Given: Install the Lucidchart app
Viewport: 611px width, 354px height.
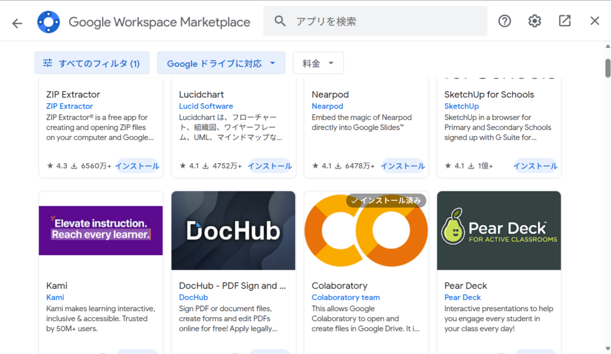Looking at the screenshot, I should [270, 166].
